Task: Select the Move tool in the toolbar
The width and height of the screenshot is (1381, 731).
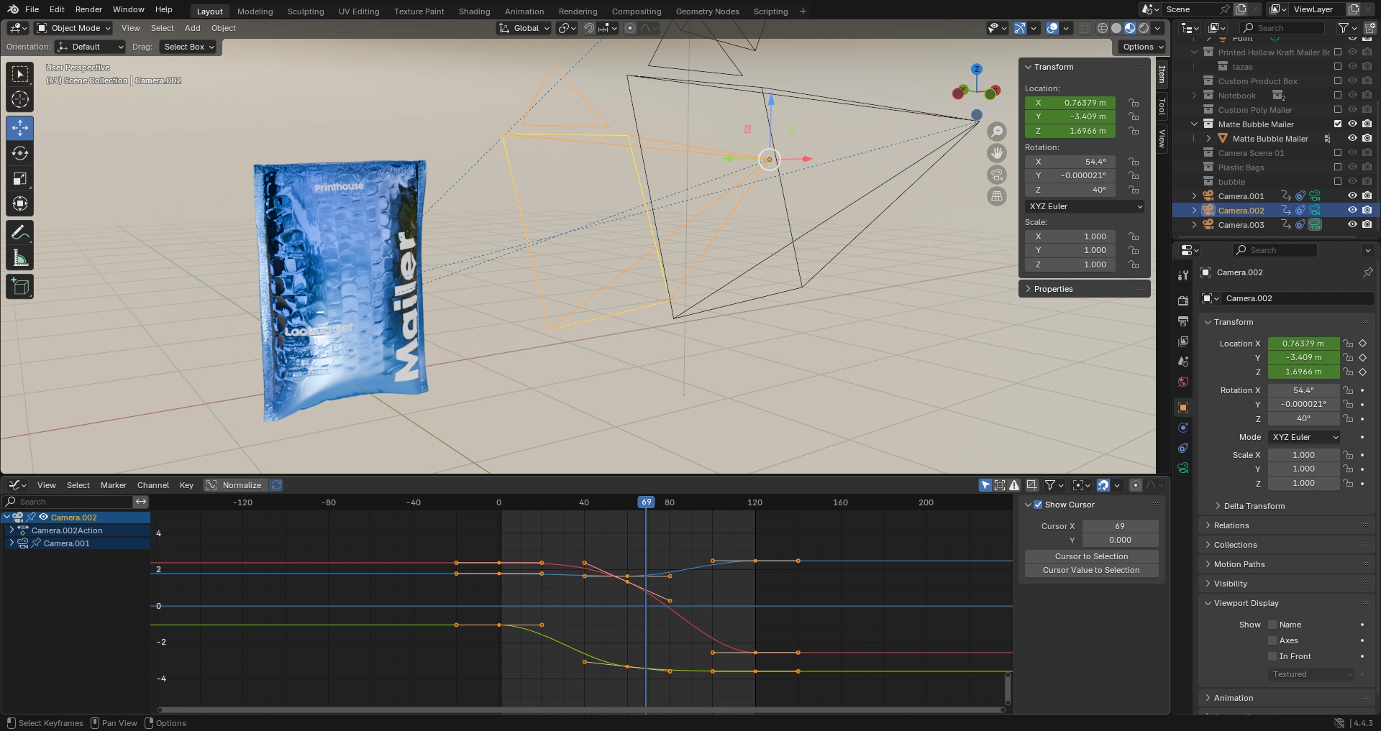Action: 19,128
